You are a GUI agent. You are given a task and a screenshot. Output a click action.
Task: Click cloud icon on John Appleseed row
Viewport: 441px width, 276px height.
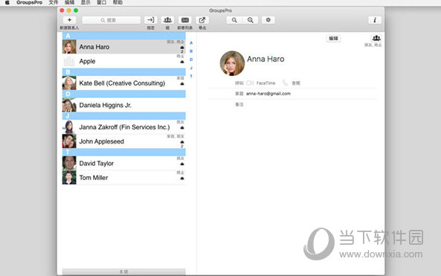[x=182, y=142]
